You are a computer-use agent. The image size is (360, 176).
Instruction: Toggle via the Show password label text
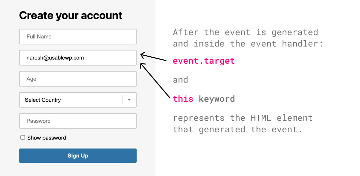[47, 138]
